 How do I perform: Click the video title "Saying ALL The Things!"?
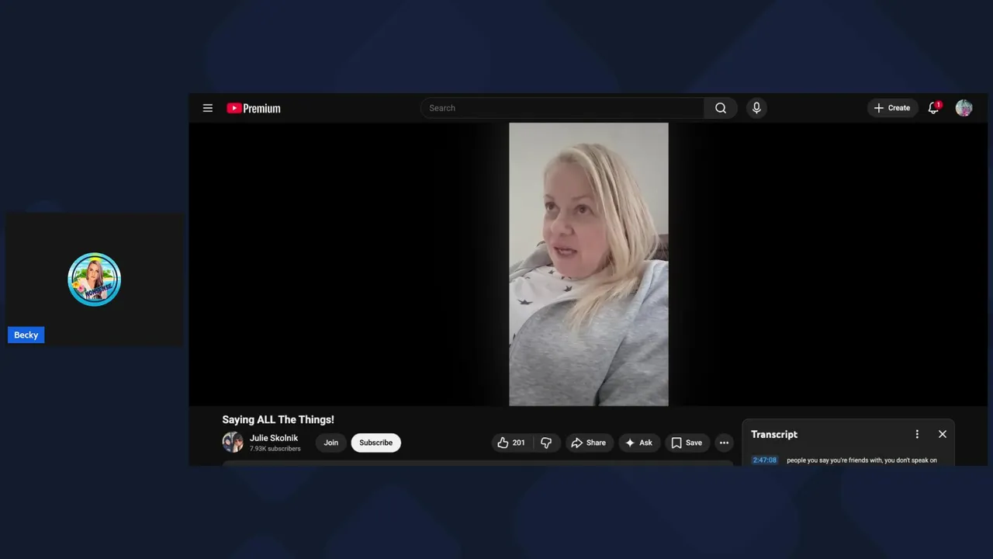coord(279,420)
